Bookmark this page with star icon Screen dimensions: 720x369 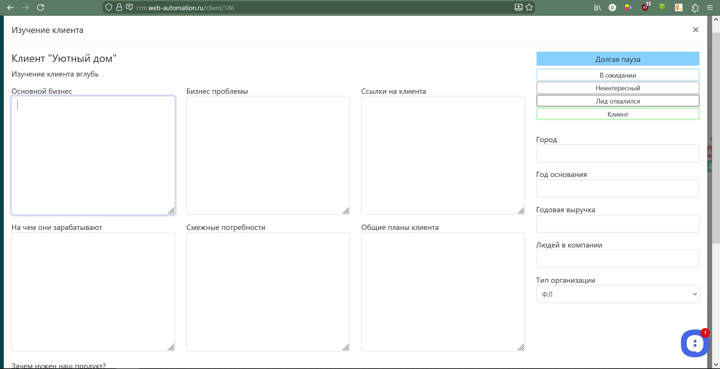pyautogui.click(x=529, y=7)
